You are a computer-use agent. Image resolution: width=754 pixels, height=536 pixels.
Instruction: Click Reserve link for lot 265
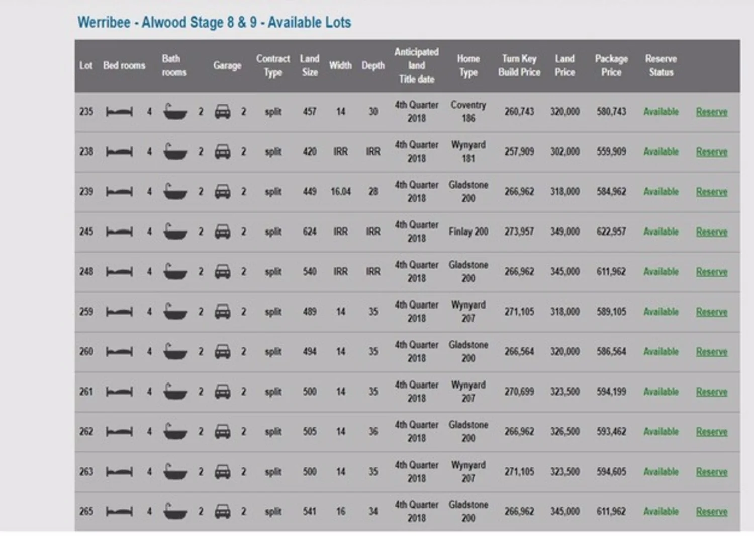711,512
